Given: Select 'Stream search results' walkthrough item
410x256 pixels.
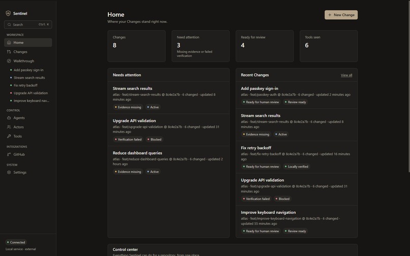Looking at the screenshot, I should 29,78.
